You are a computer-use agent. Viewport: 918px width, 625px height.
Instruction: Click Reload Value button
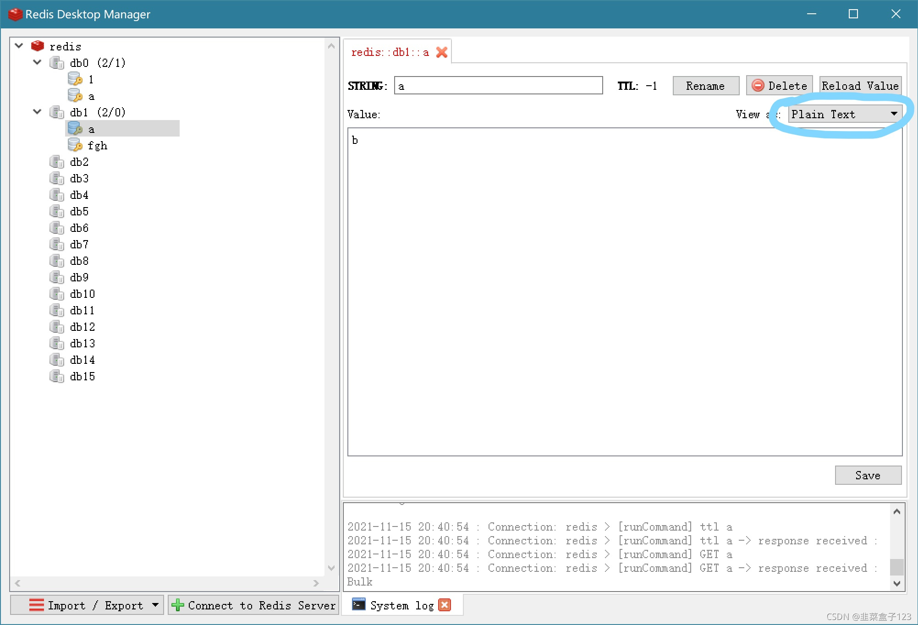point(860,86)
